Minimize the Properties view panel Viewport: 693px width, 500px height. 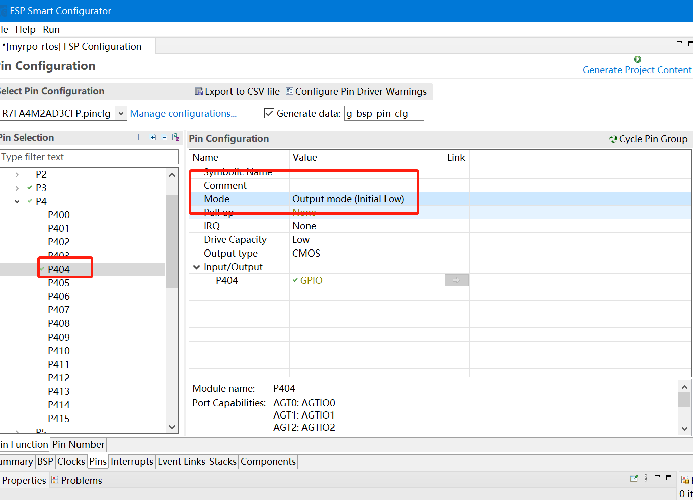pos(657,477)
